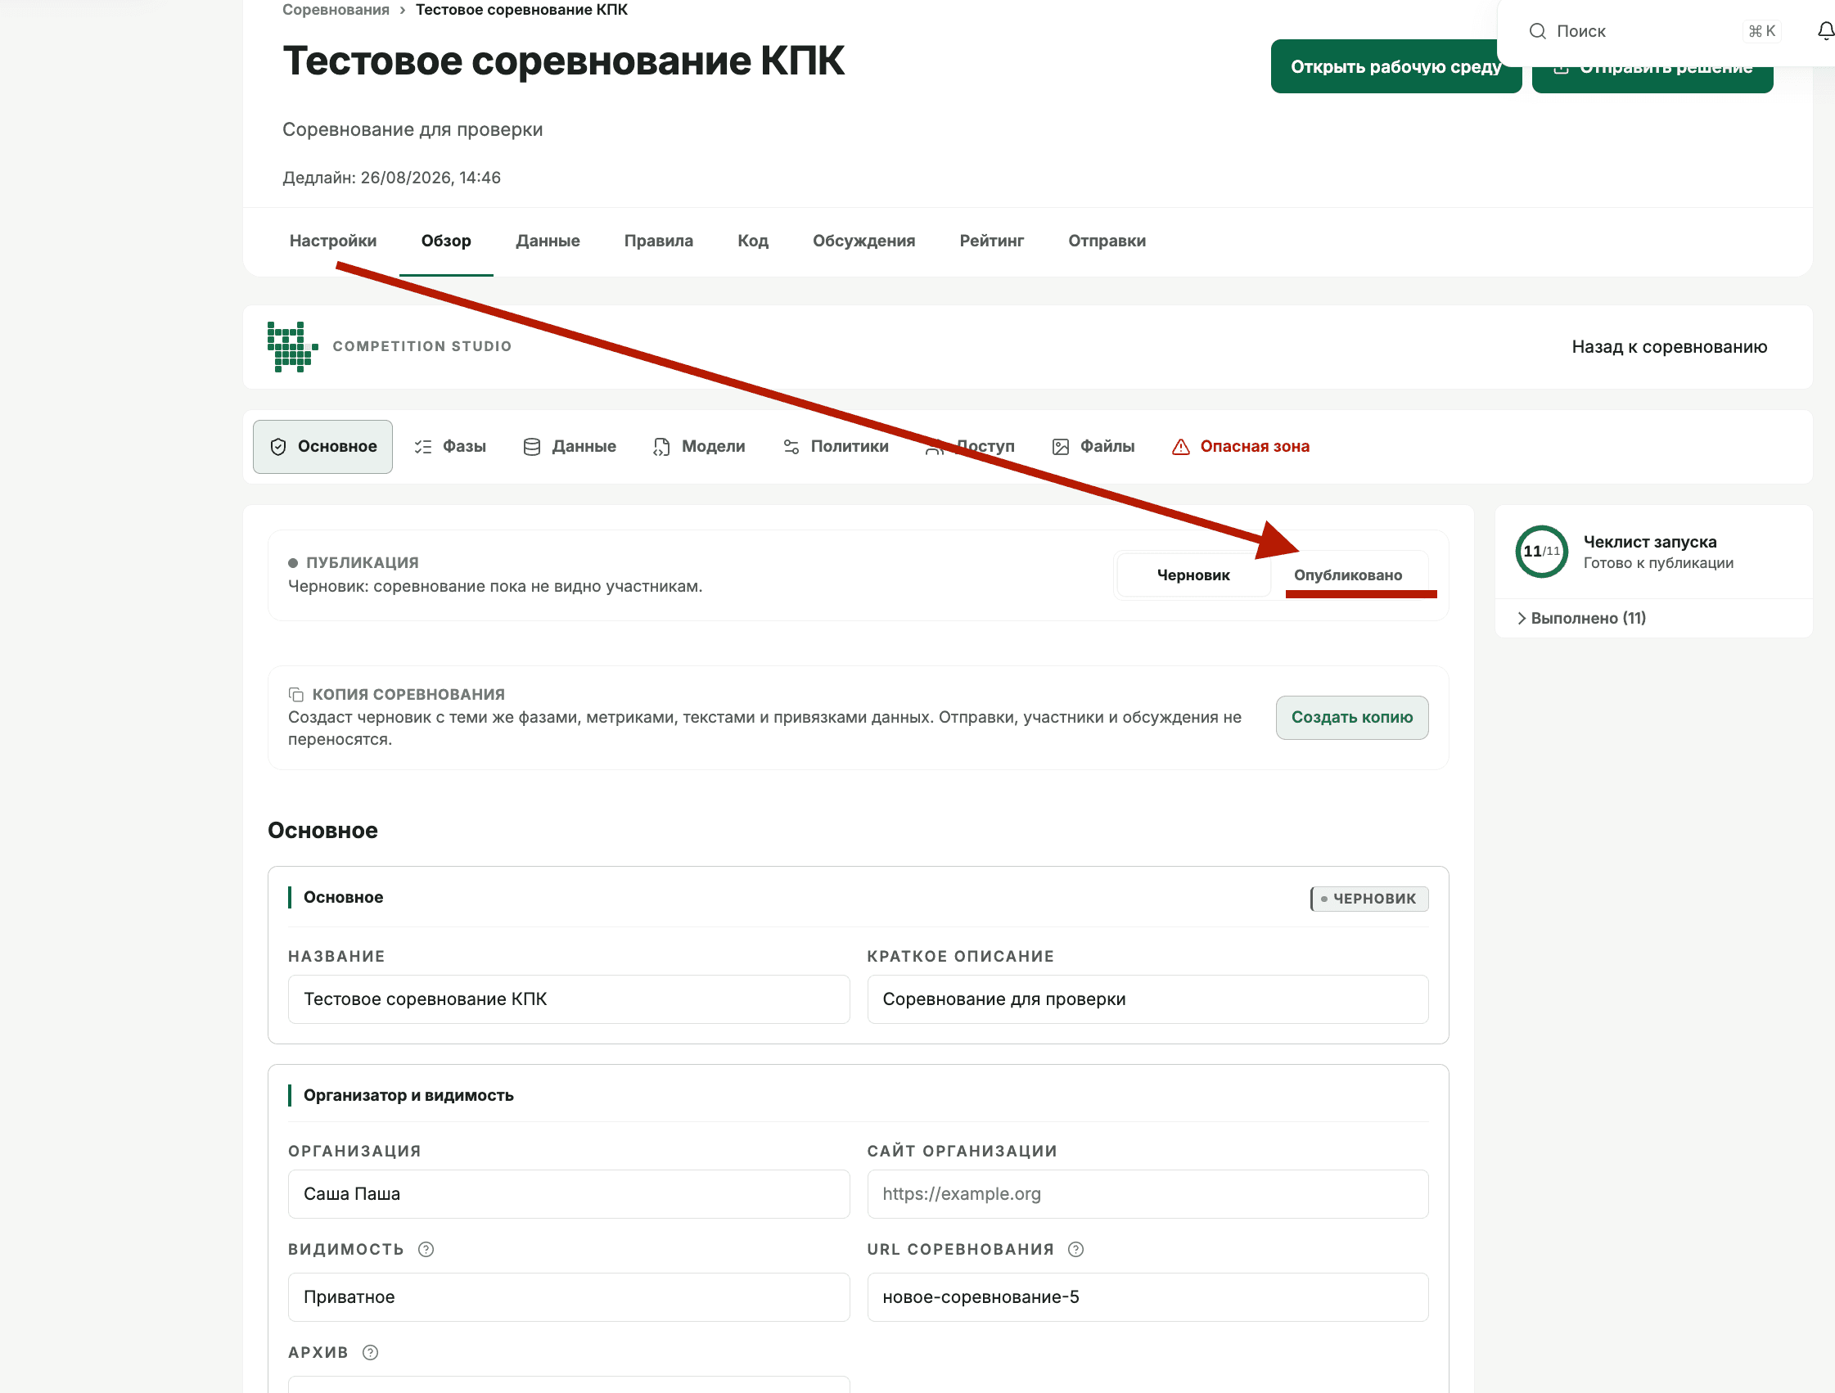
Task: Click the Название input field
Action: pyautogui.click(x=568, y=999)
